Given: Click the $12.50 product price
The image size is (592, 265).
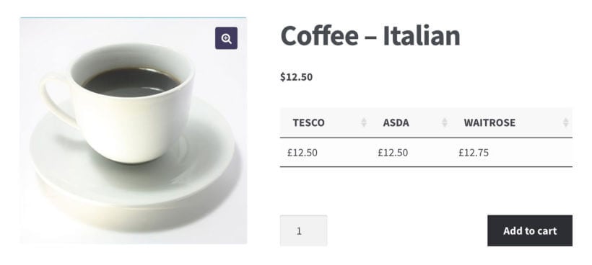Looking at the screenshot, I should [x=297, y=77].
